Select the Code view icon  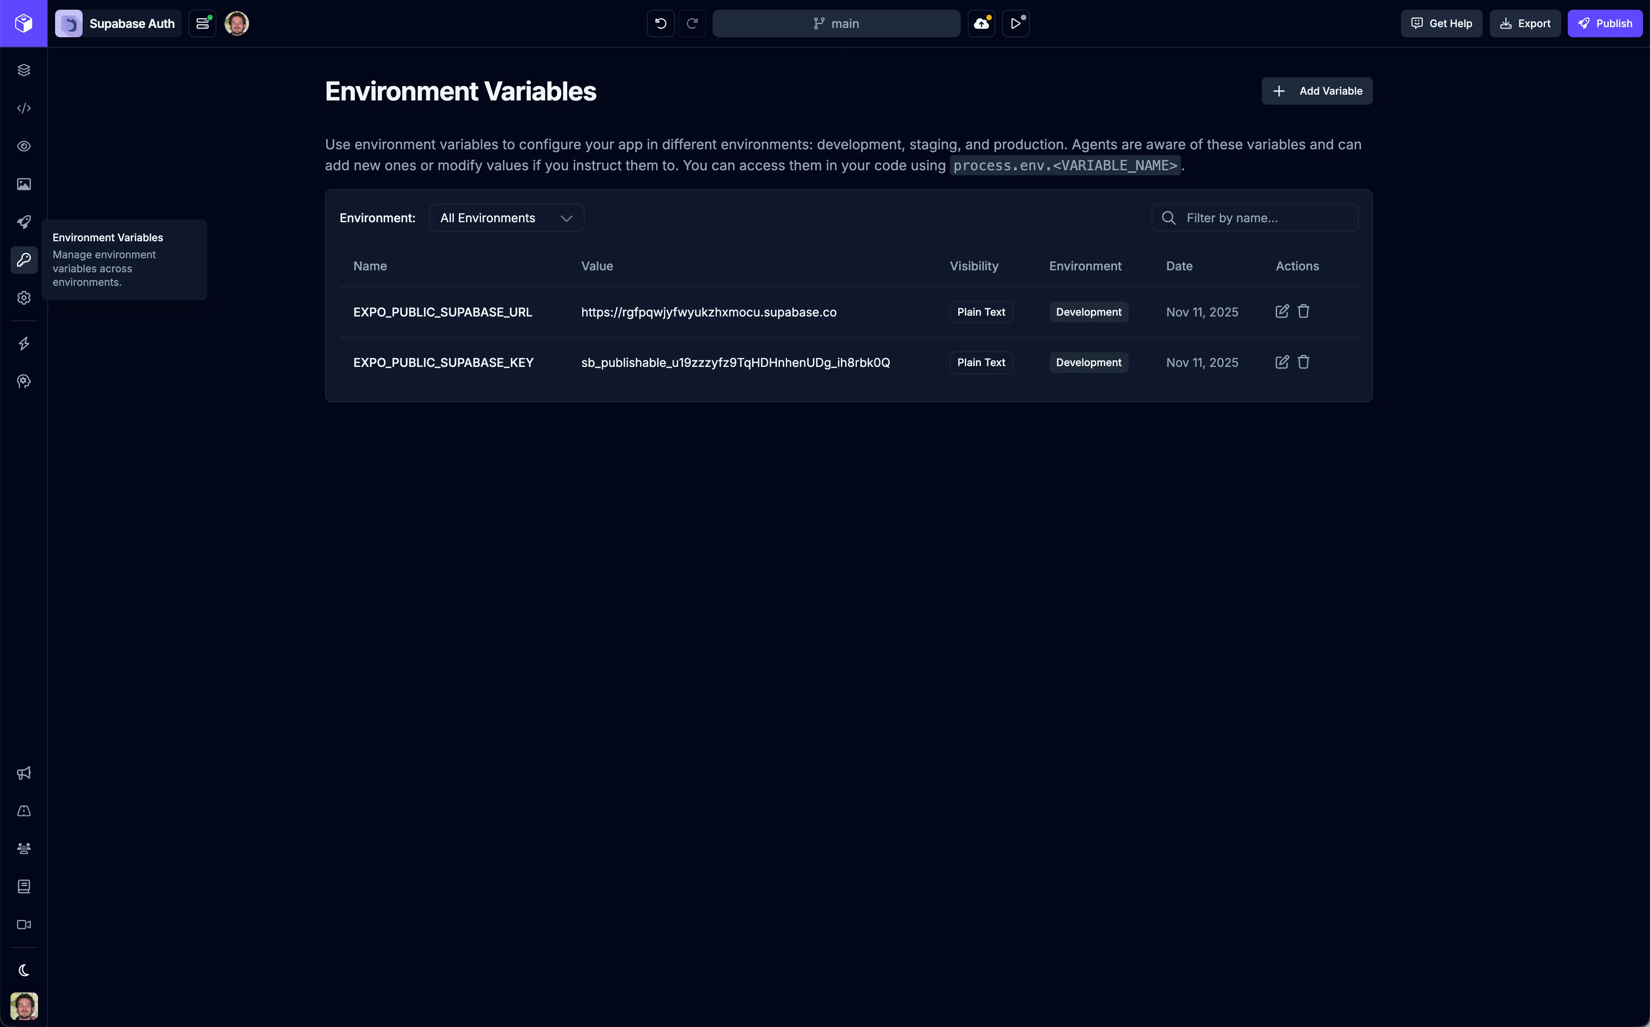point(24,108)
